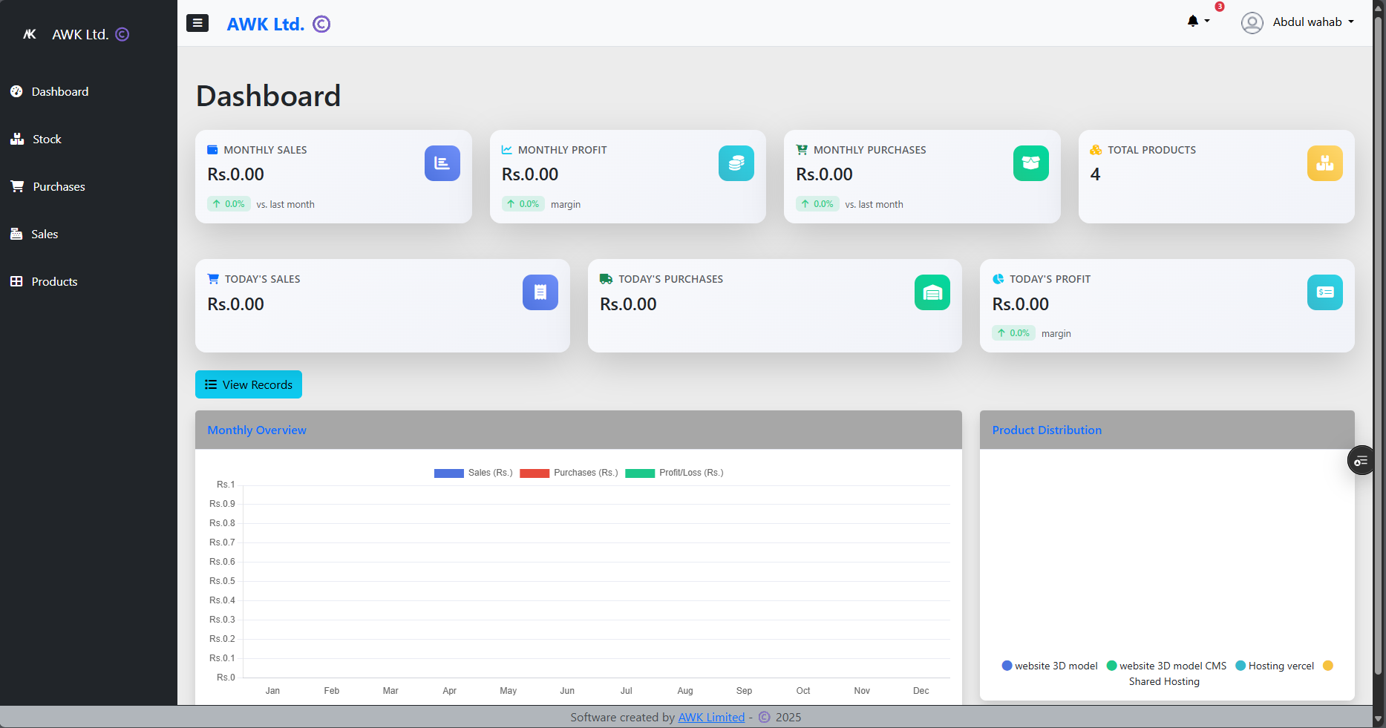Click the copyright icon next to AWK Ltd. header
This screenshot has width=1386, height=728.
pyautogui.click(x=321, y=24)
